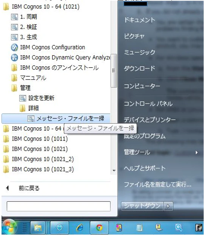The height and width of the screenshot is (235, 204).
Task: Expand the IBM Cognos 10 (1021_2) folder
Action: pos(39,159)
